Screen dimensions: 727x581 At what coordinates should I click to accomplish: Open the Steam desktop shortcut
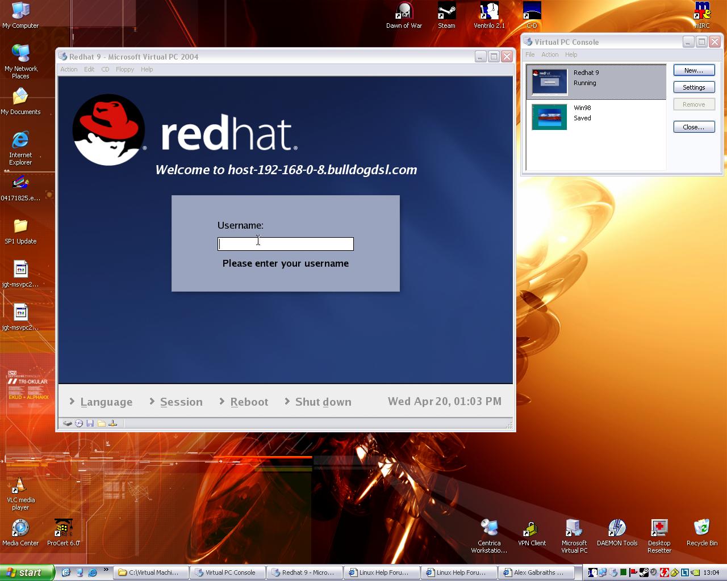[446, 15]
